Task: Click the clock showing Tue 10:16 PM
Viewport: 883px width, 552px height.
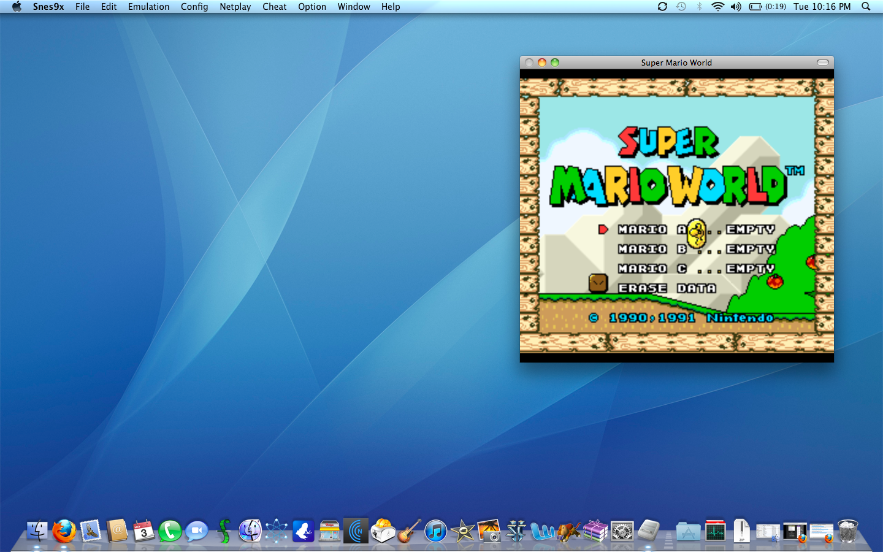Action: click(822, 7)
